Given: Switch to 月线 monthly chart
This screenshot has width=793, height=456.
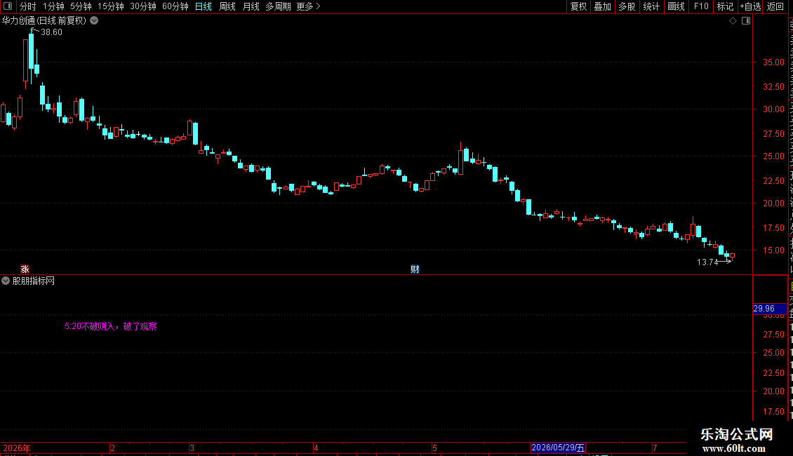Looking at the screenshot, I should pos(251,6).
